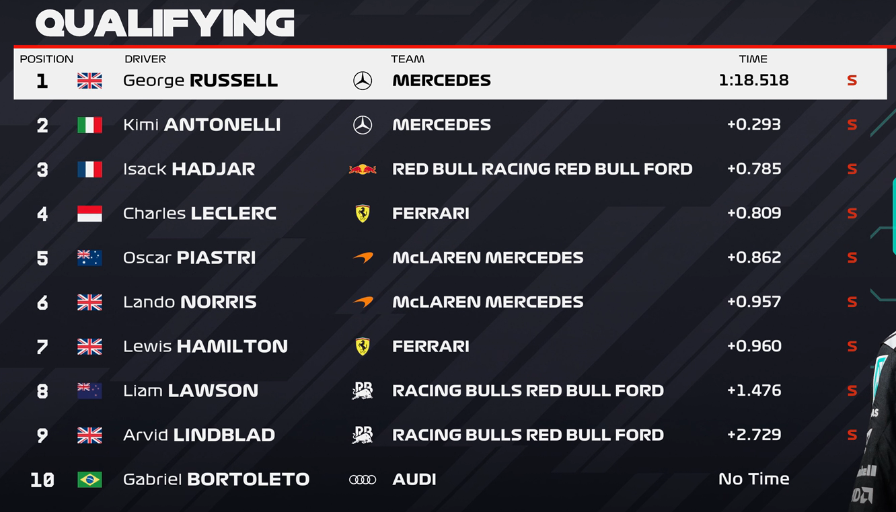Click the French flag in Isack Hadjar's row
The image size is (896, 512).
89,169
